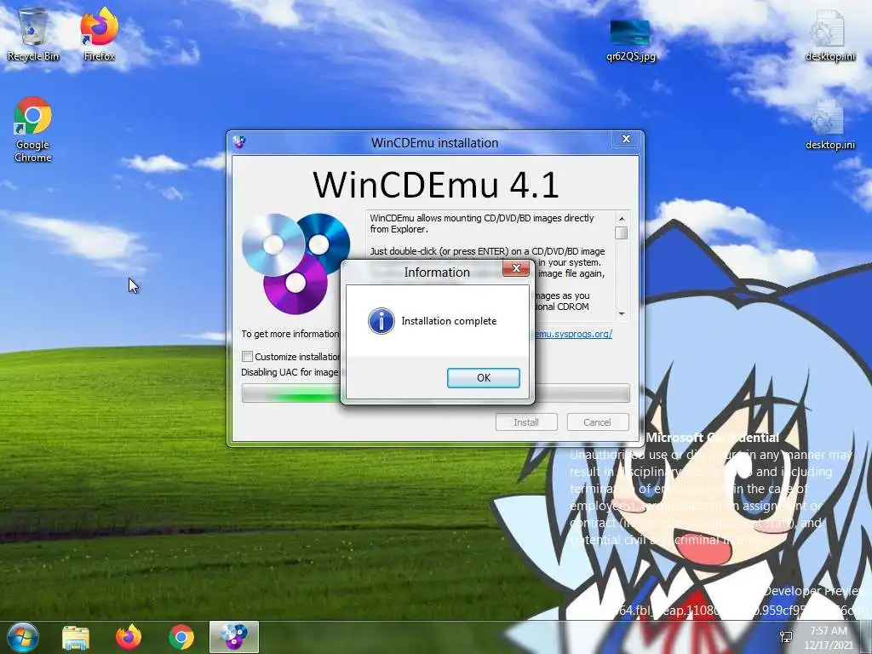Click the WinCDEmu taskbar button
The image size is (872, 654).
233,637
